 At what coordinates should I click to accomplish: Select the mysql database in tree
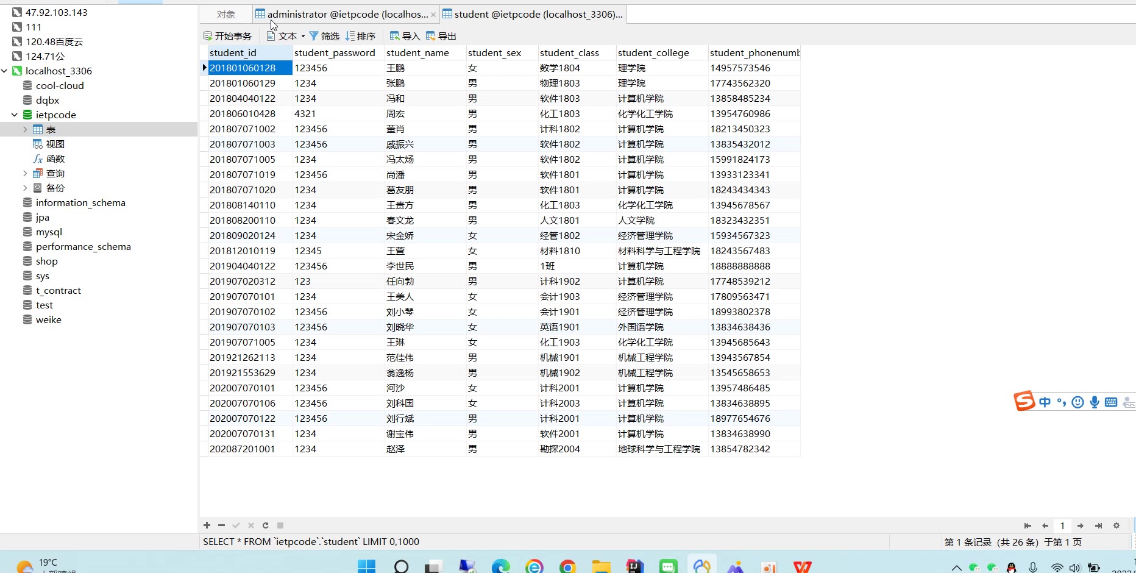[x=49, y=232]
